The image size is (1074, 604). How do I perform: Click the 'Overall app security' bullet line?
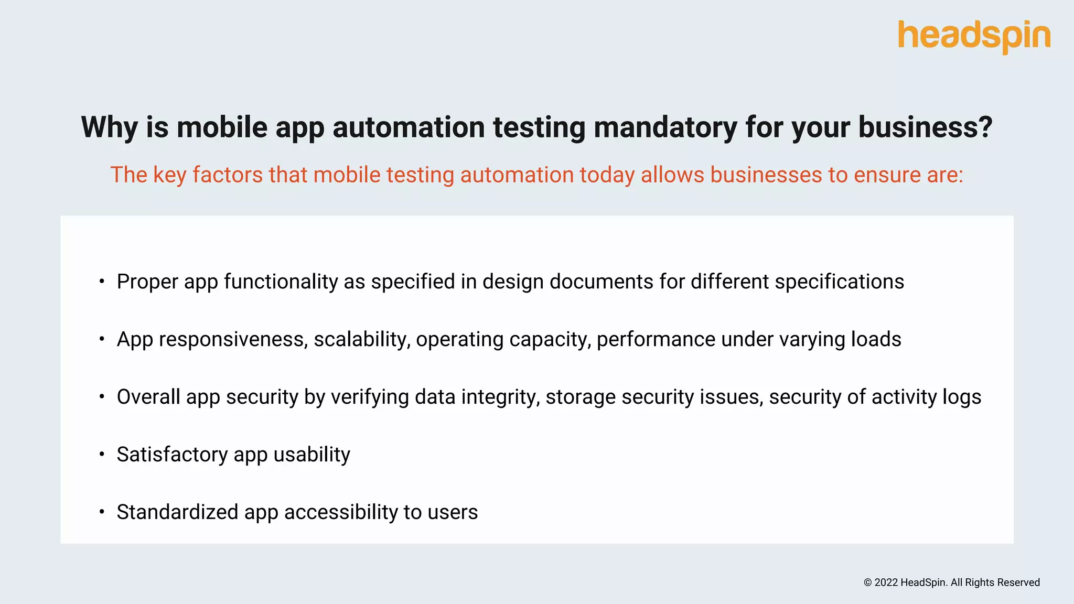(x=549, y=397)
